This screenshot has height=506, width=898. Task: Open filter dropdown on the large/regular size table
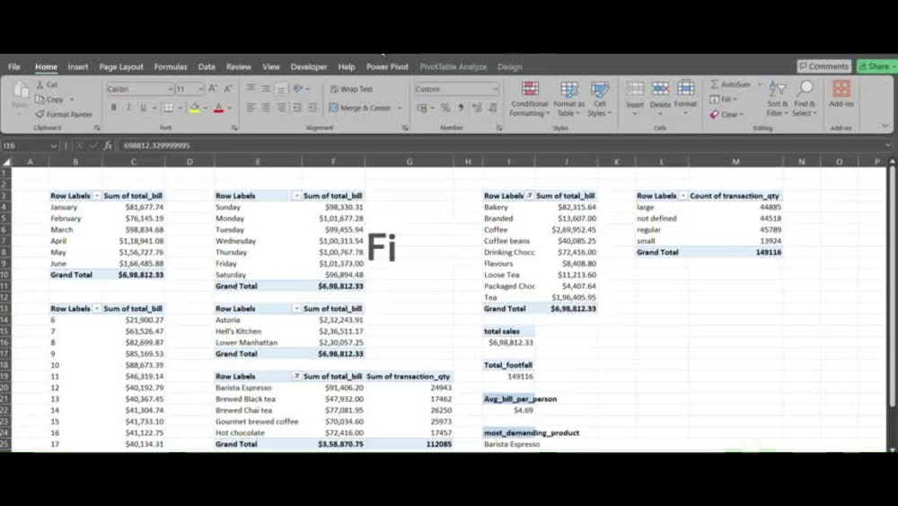tap(682, 195)
